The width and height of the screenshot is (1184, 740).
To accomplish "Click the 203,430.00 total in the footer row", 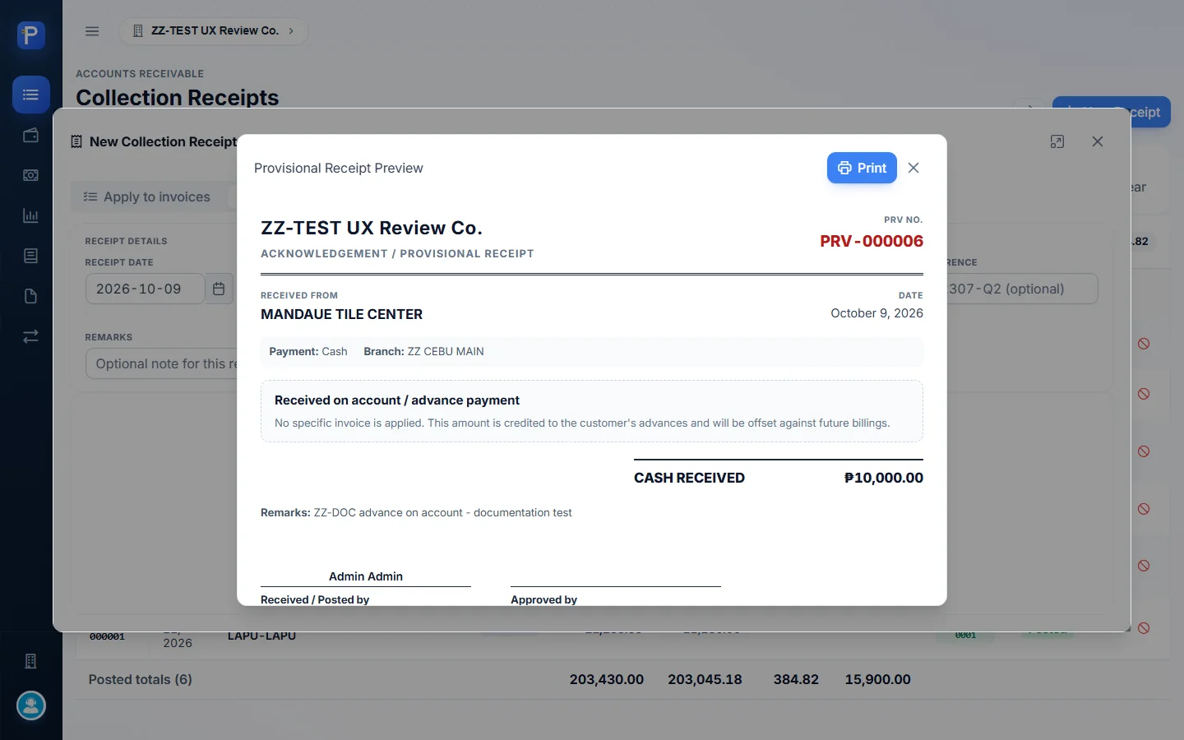I will coord(607,679).
